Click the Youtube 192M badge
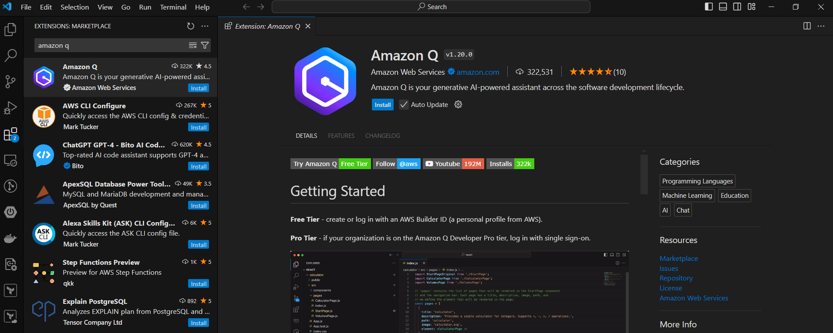833x333 pixels. tap(453, 164)
